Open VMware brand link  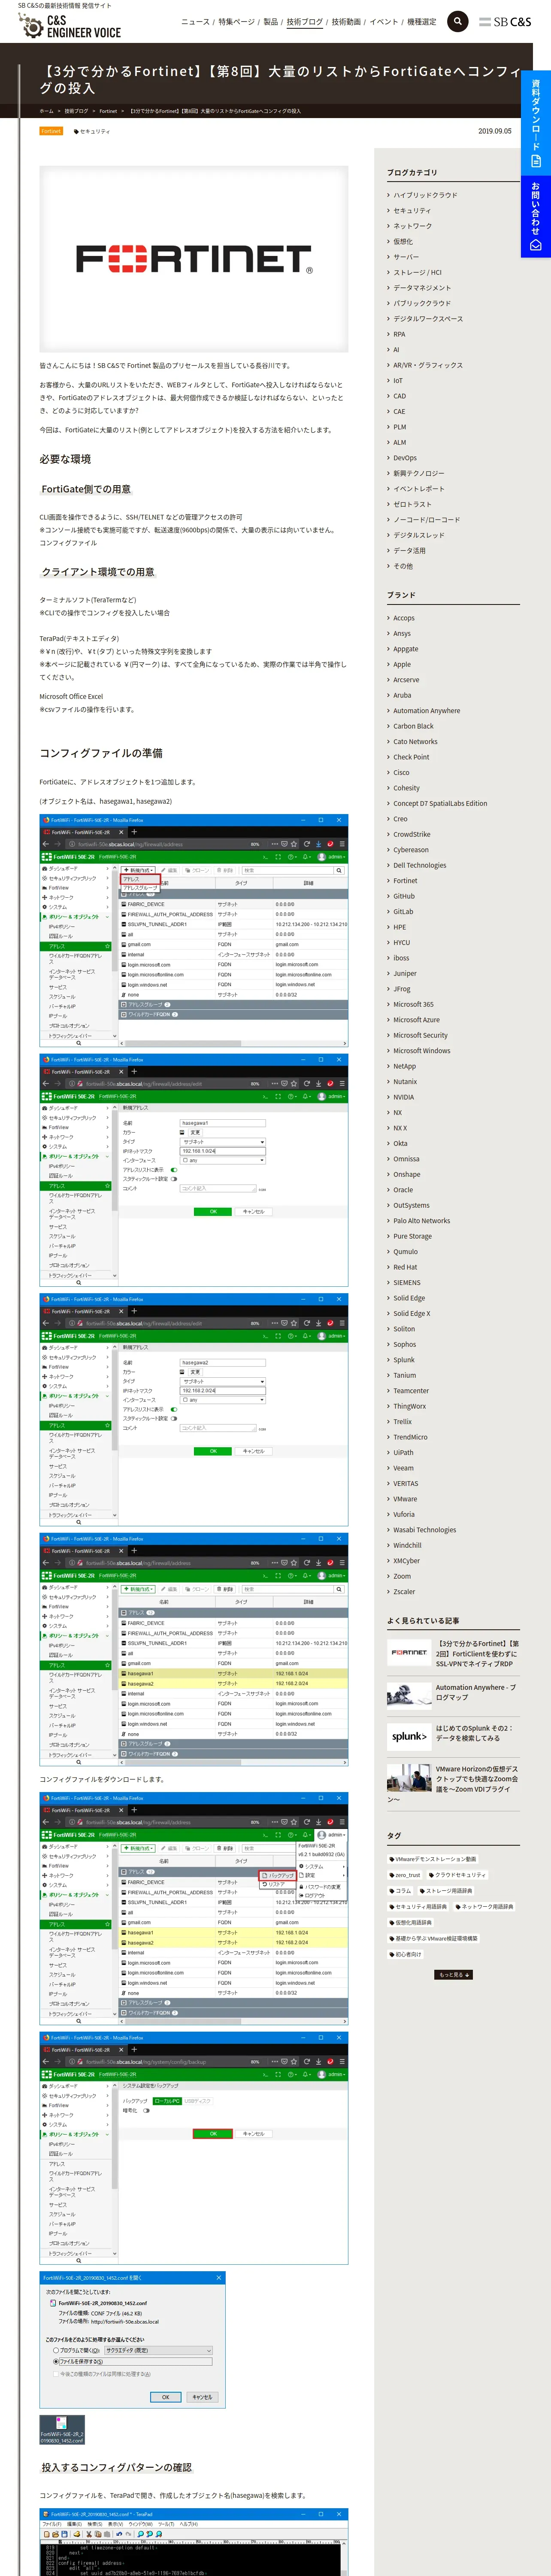point(405,1499)
